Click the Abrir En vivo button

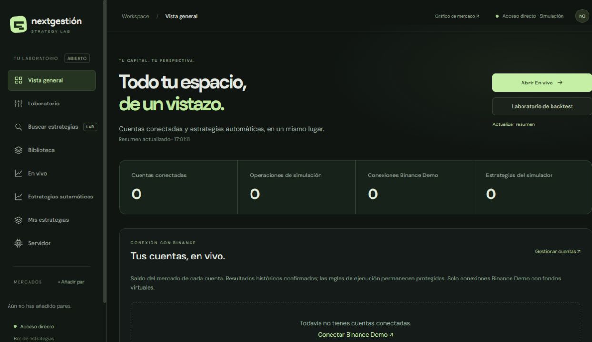pos(542,83)
